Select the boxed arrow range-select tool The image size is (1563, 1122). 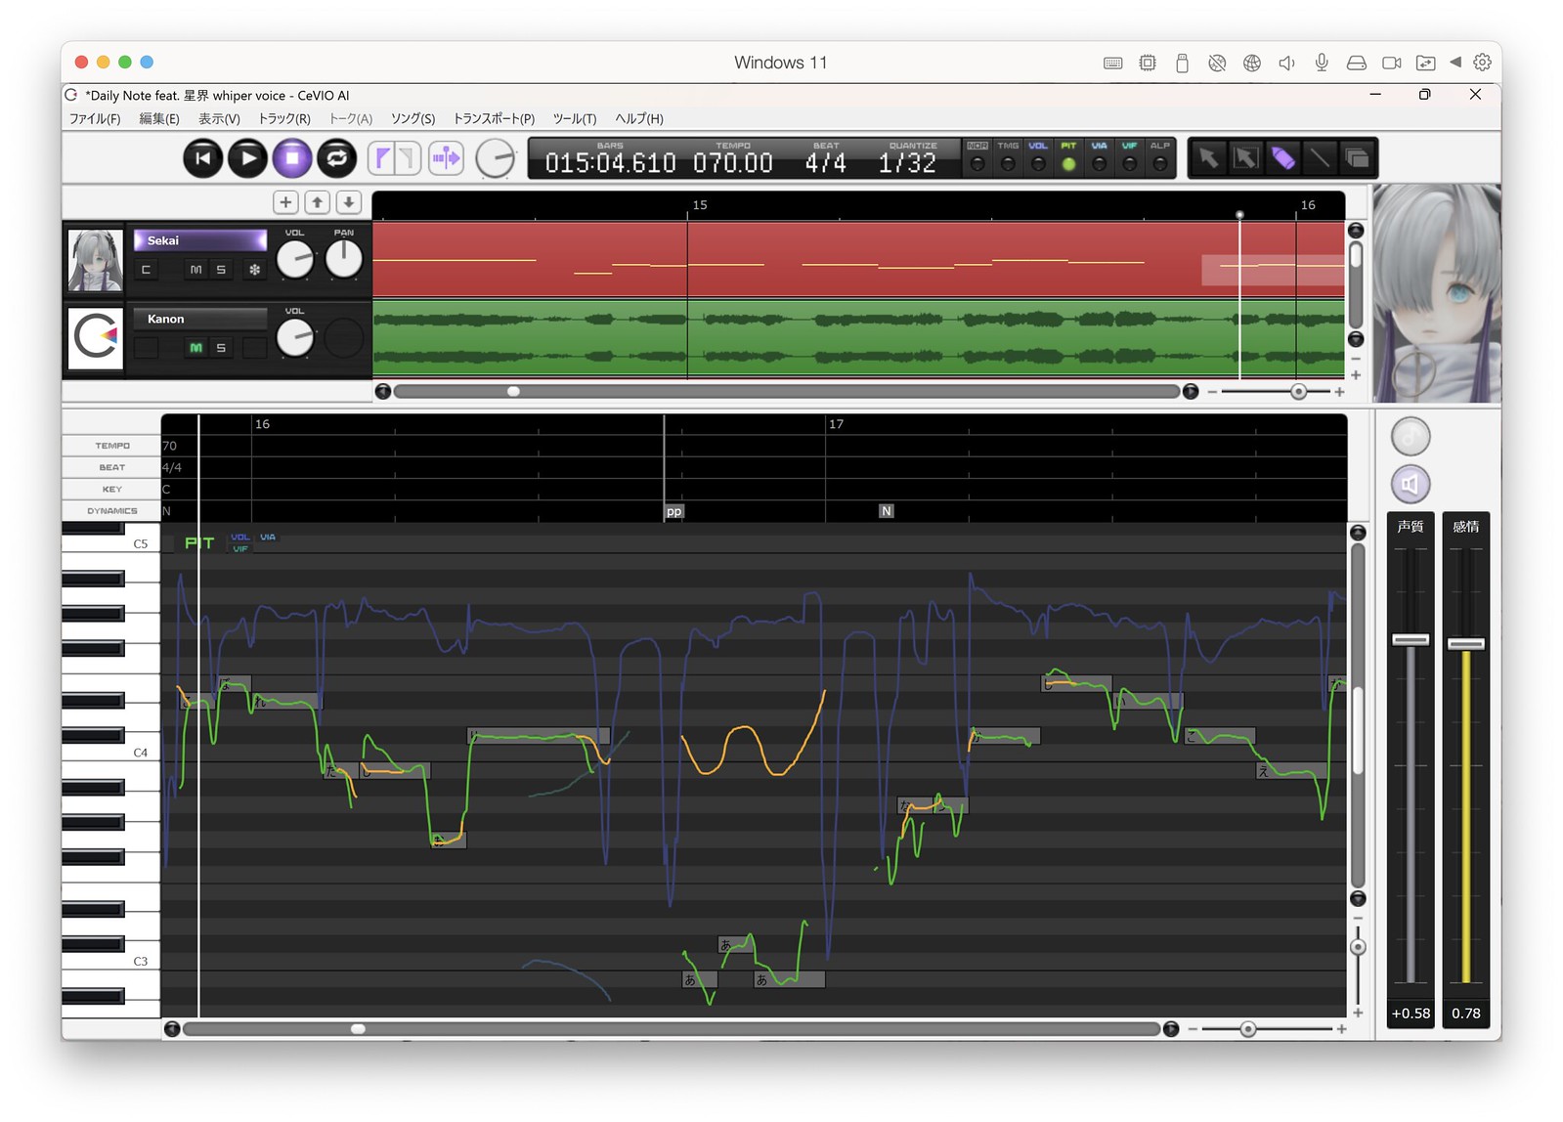pyautogui.click(x=1245, y=158)
